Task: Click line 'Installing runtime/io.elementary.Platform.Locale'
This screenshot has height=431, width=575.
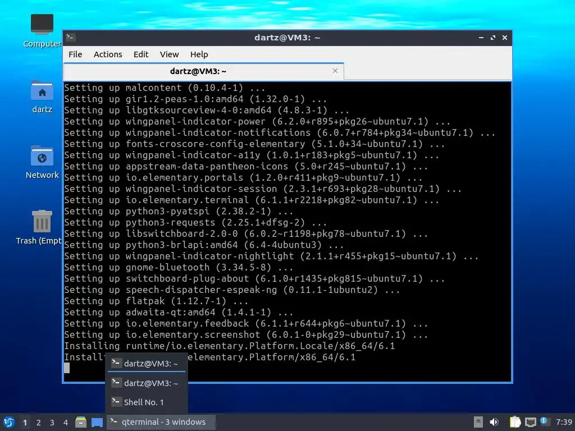Action: coord(230,346)
